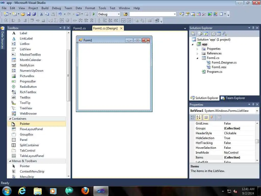Expand the Properties node in Solution Explorer
261x196 pixels.
198,49
